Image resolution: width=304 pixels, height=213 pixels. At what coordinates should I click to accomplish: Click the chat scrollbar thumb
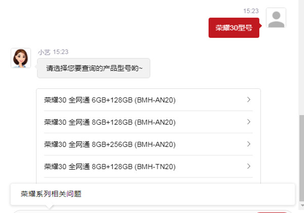[301, 158]
